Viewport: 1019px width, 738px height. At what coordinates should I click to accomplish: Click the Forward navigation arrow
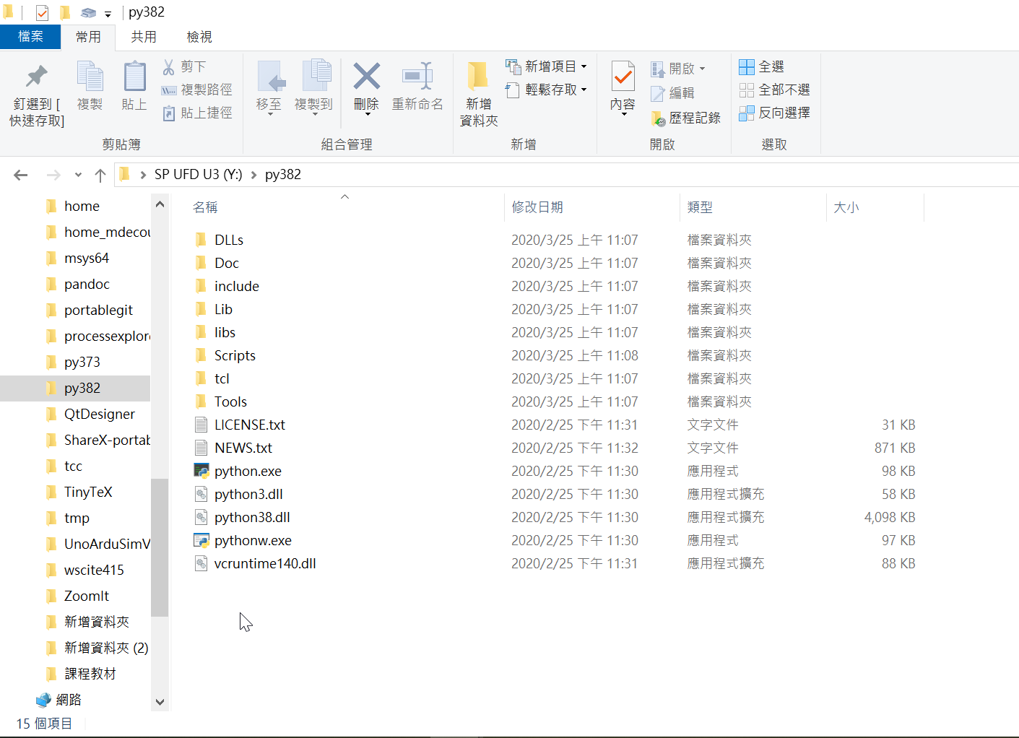coord(53,175)
